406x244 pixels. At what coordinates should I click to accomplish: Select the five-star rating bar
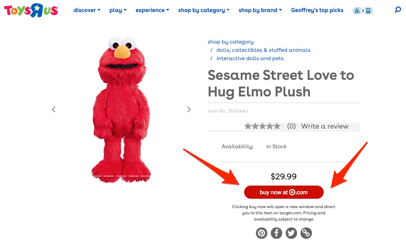click(262, 126)
